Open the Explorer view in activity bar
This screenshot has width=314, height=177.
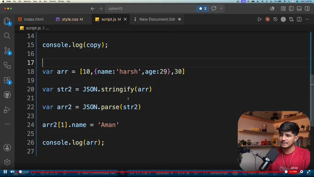pos(7,21)
